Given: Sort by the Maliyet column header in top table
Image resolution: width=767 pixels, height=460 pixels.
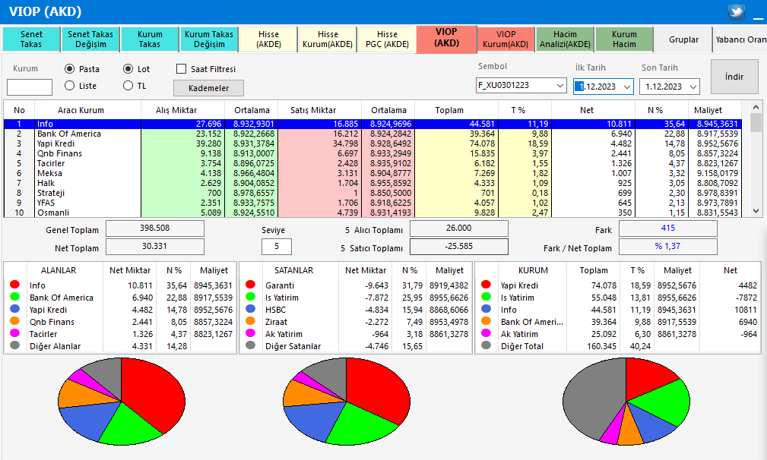Looking at the screenshot, I should coord(715,110).
